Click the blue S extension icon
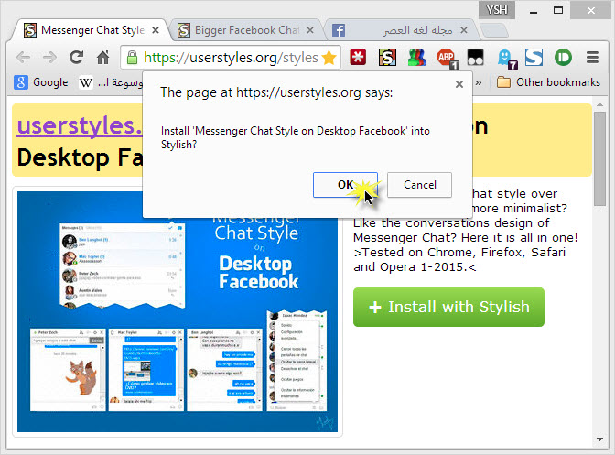The height and width of the screenshot is (455, 615). tap(534, 58)
